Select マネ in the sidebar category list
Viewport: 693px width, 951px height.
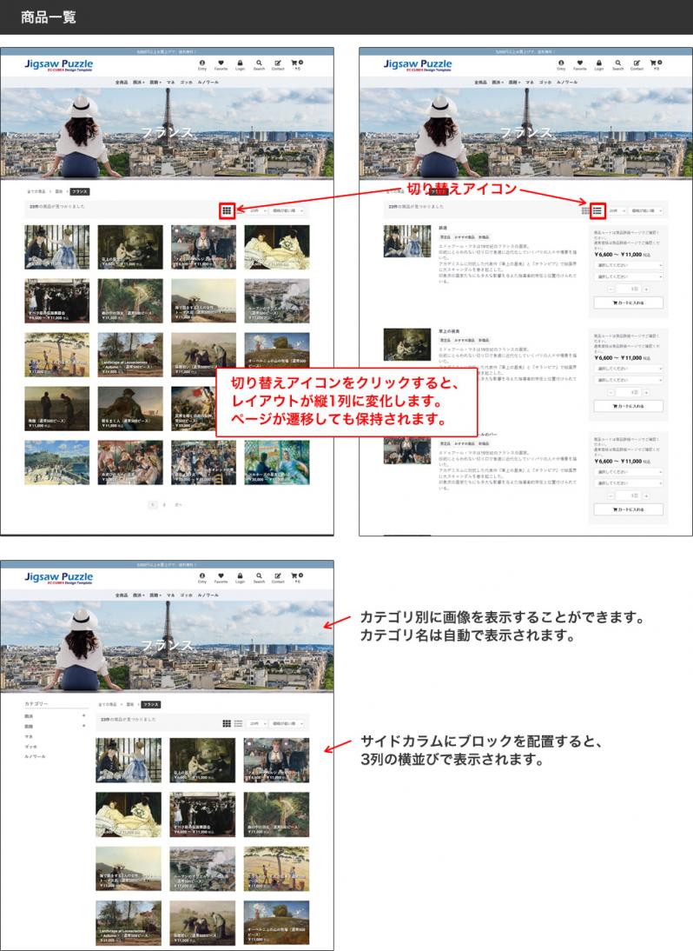(29, 736)
